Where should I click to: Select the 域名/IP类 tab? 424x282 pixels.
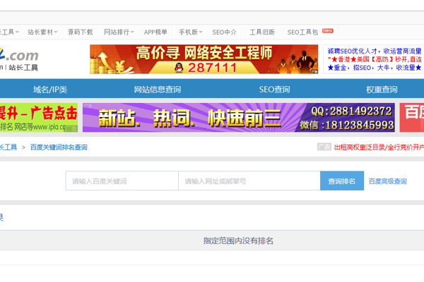(50, 90)
